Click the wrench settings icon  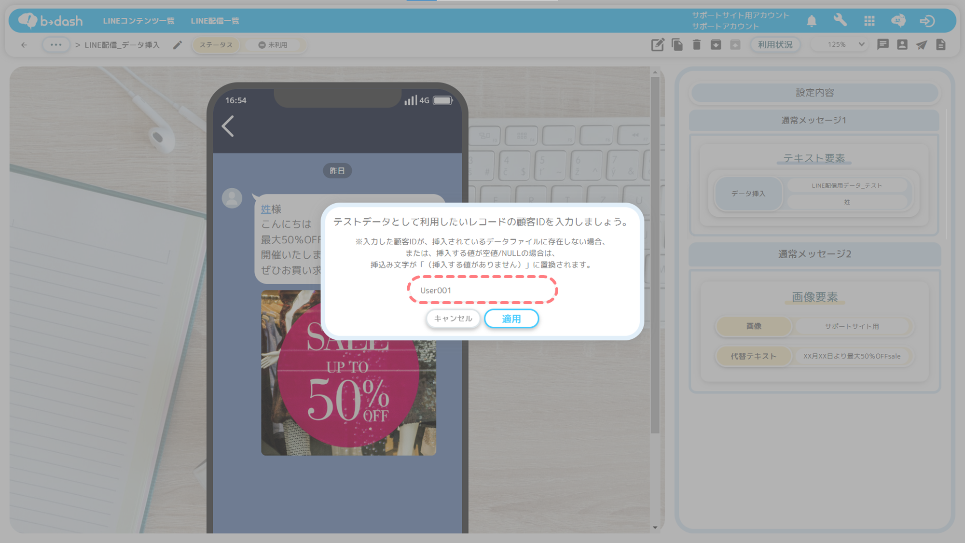coord(840,20)
